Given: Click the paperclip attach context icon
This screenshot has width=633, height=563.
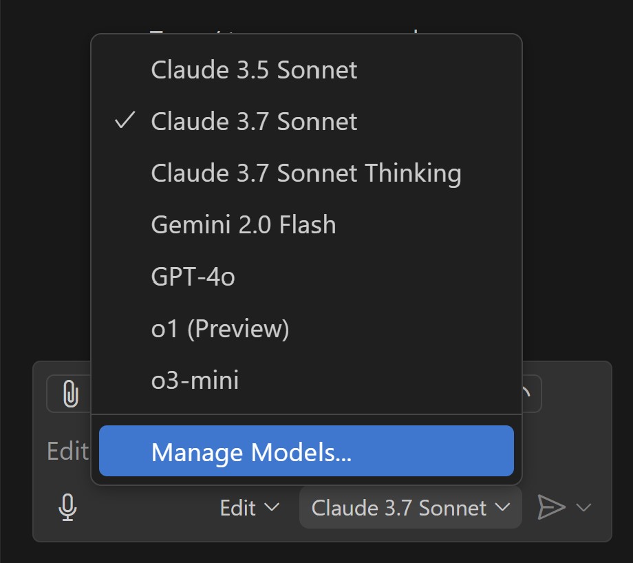Looking at the screenshot, I should 70,394.
